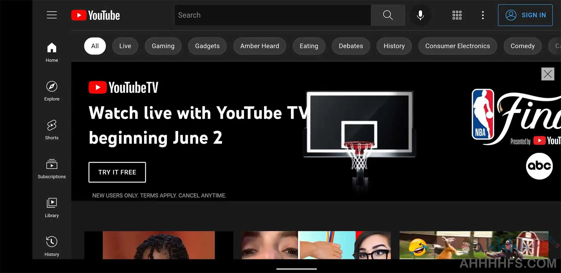Open the laughing emoji kangaroo video thumbnail
Viewport: 561px width, 273px height.
474,245
